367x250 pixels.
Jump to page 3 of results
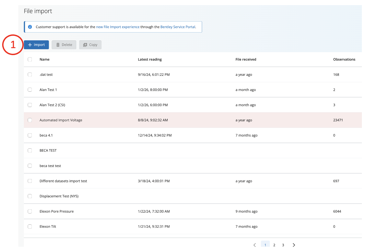283,245
